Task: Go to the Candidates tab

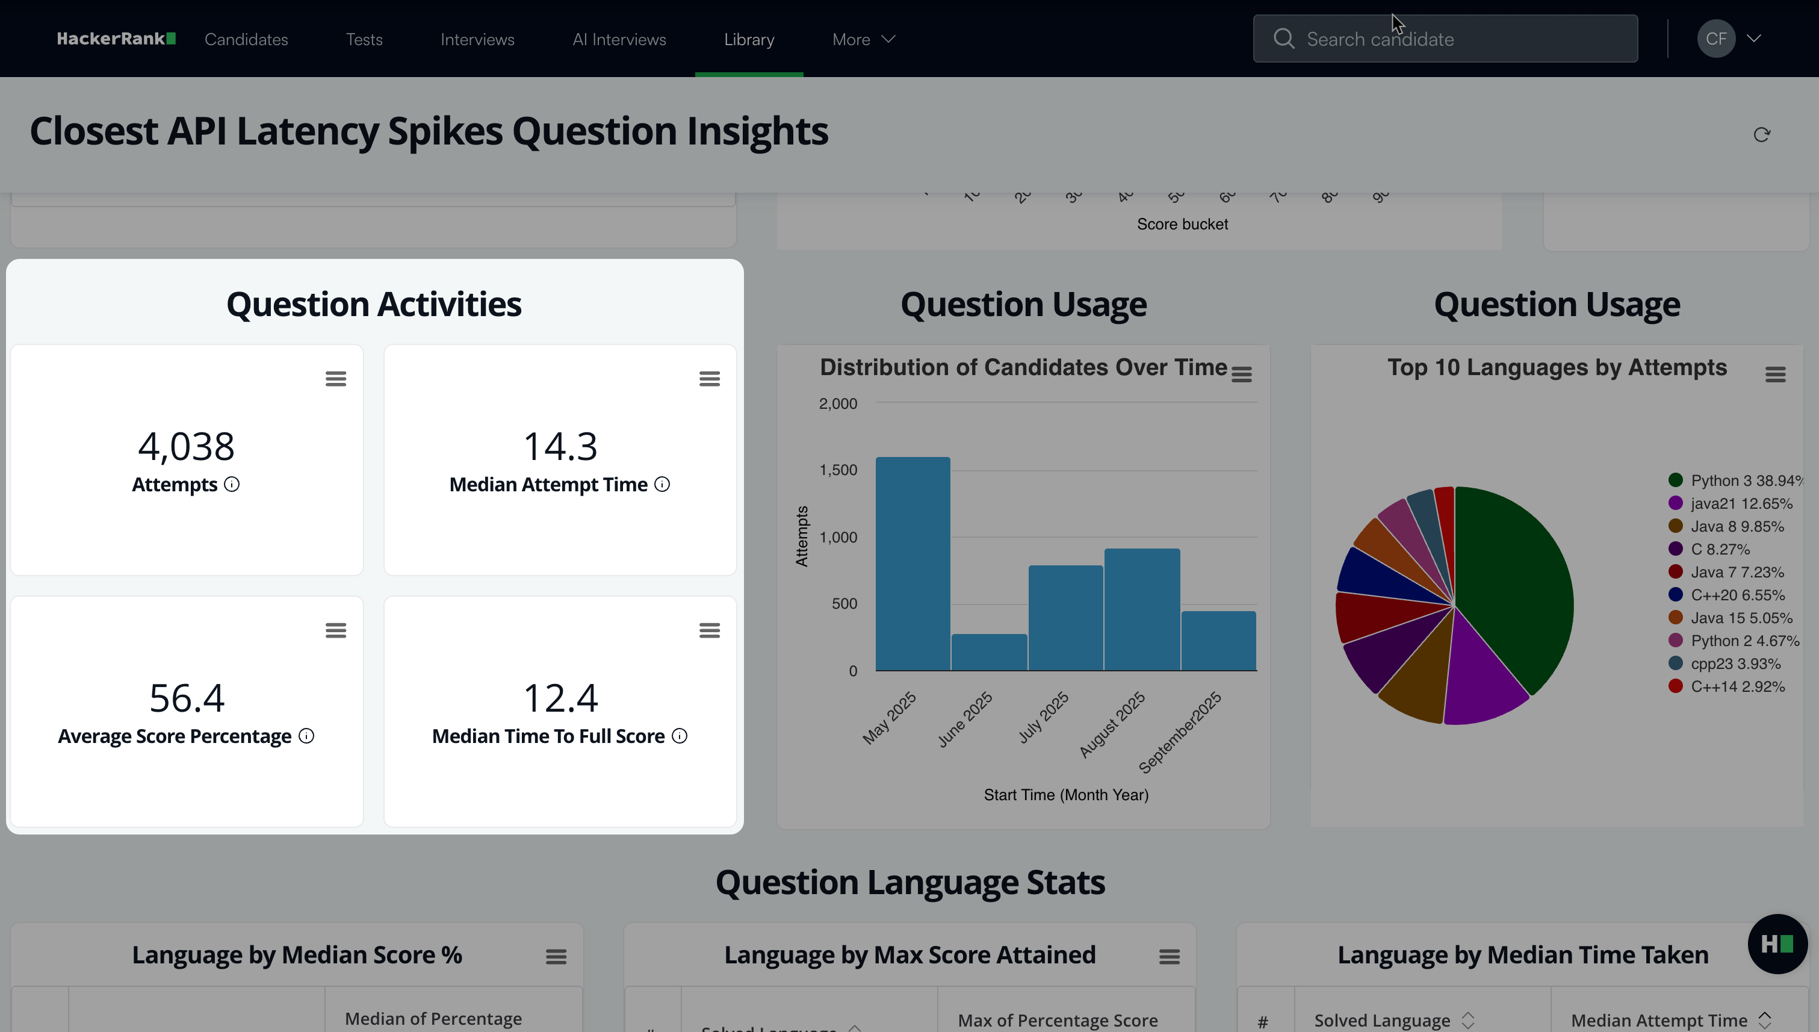Action: pos(246,40)
